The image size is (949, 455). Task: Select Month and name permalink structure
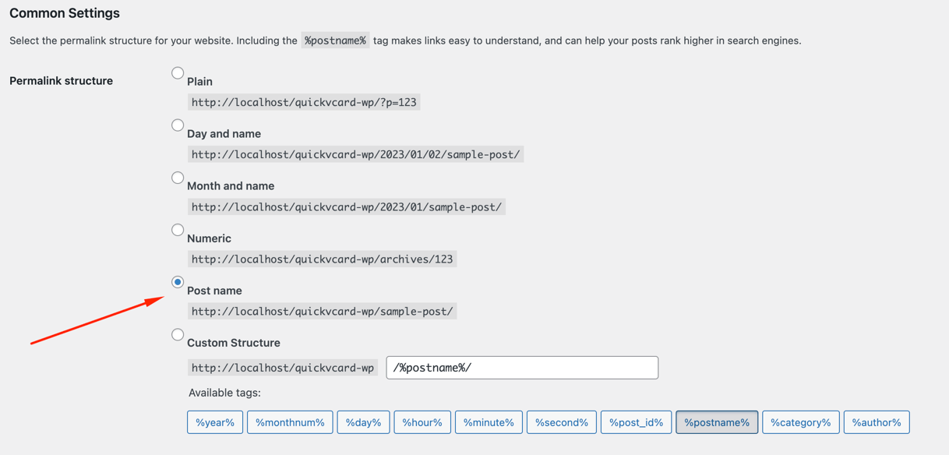[178, 178]
